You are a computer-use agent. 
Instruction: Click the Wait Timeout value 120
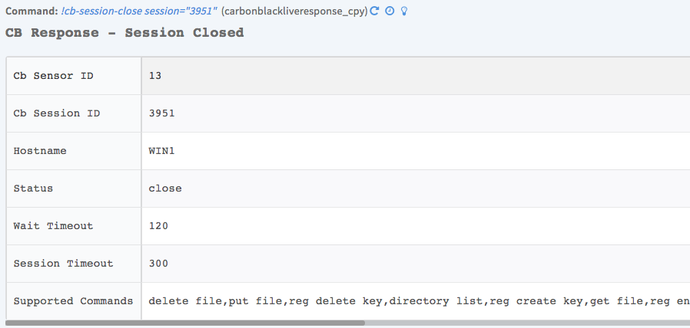pos(158,226)
